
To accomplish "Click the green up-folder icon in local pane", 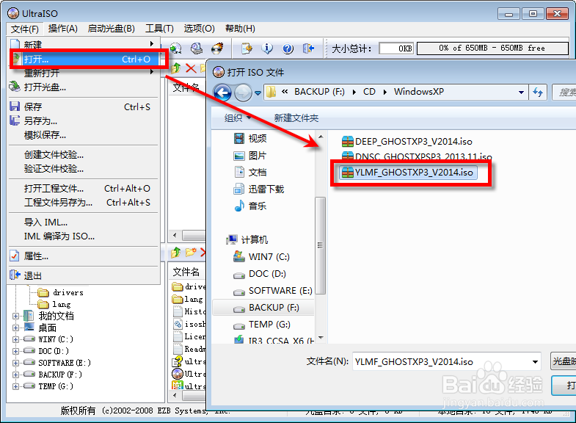I will 176,253.
